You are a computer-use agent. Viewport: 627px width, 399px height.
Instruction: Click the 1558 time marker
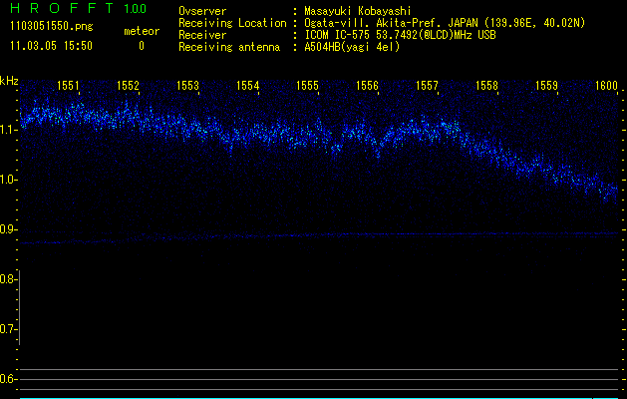coord(486,86)
